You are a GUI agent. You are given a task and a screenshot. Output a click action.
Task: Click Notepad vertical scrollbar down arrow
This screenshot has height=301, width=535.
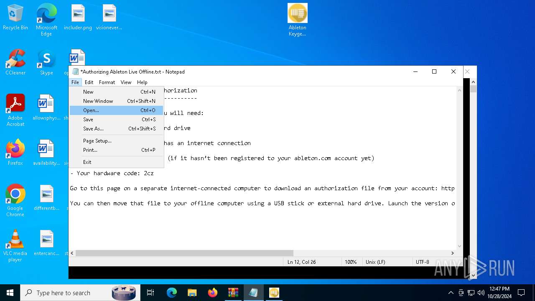click(460, 246)
